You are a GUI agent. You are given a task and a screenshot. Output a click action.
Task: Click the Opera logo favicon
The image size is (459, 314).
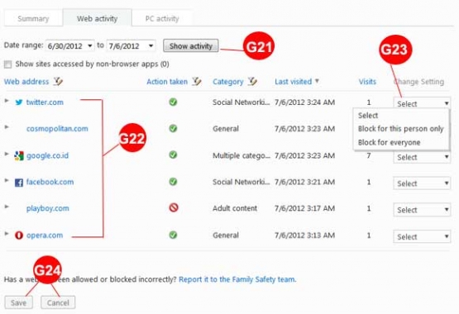coord(19,235)
